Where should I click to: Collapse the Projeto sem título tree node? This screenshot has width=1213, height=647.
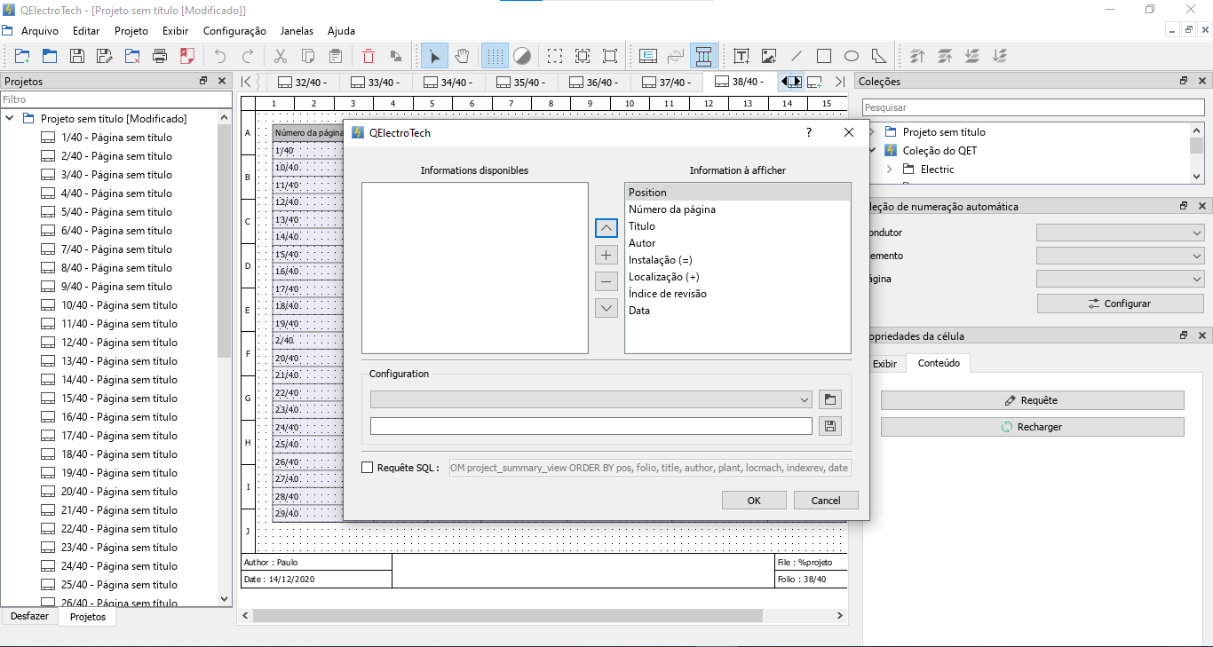click(10, 118)
